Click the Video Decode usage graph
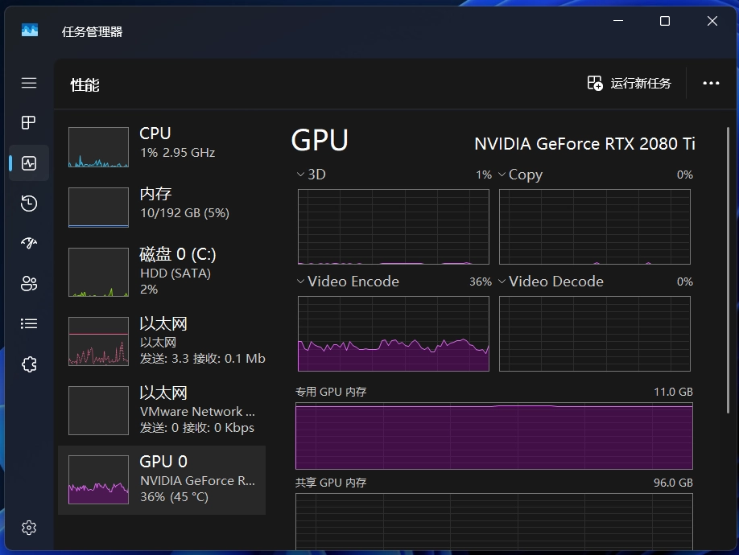 (x=595, y=334)
